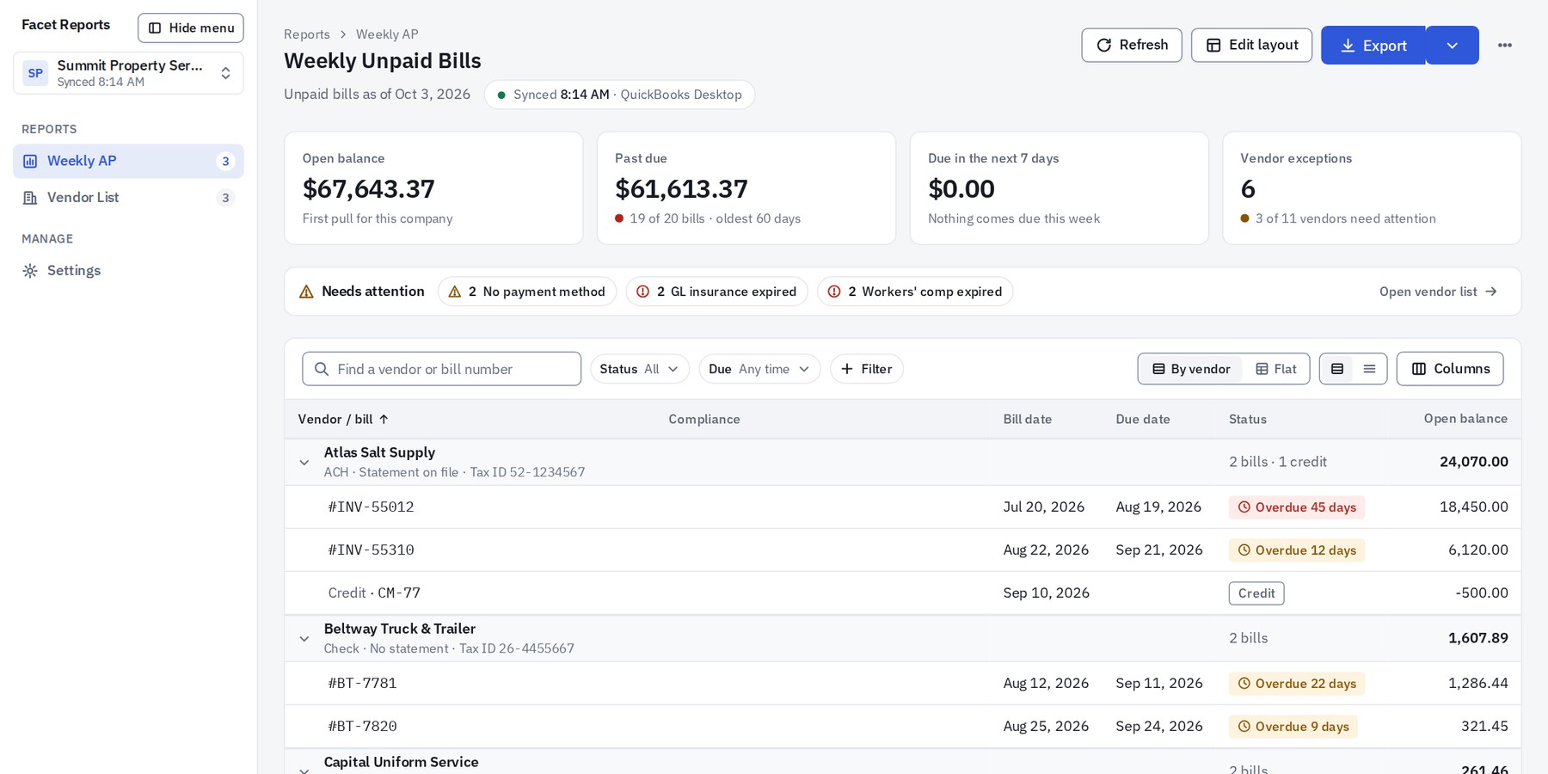1548x774 pixels.
Task: Collapse the Atlas Salt Supply group
Action: tap(304, 463)
